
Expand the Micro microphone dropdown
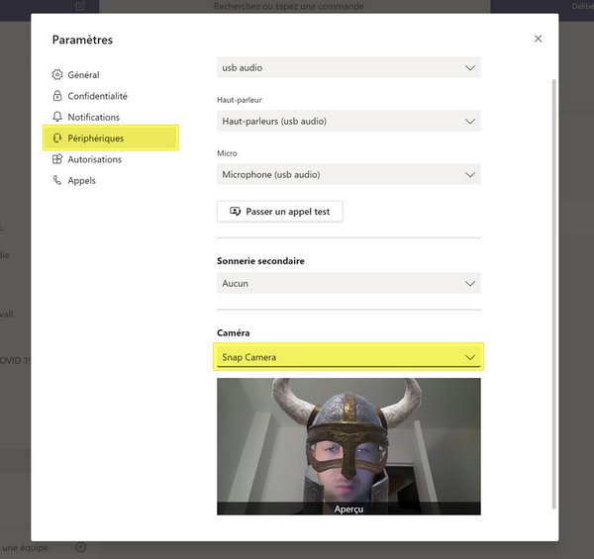(x=348, y=175)
